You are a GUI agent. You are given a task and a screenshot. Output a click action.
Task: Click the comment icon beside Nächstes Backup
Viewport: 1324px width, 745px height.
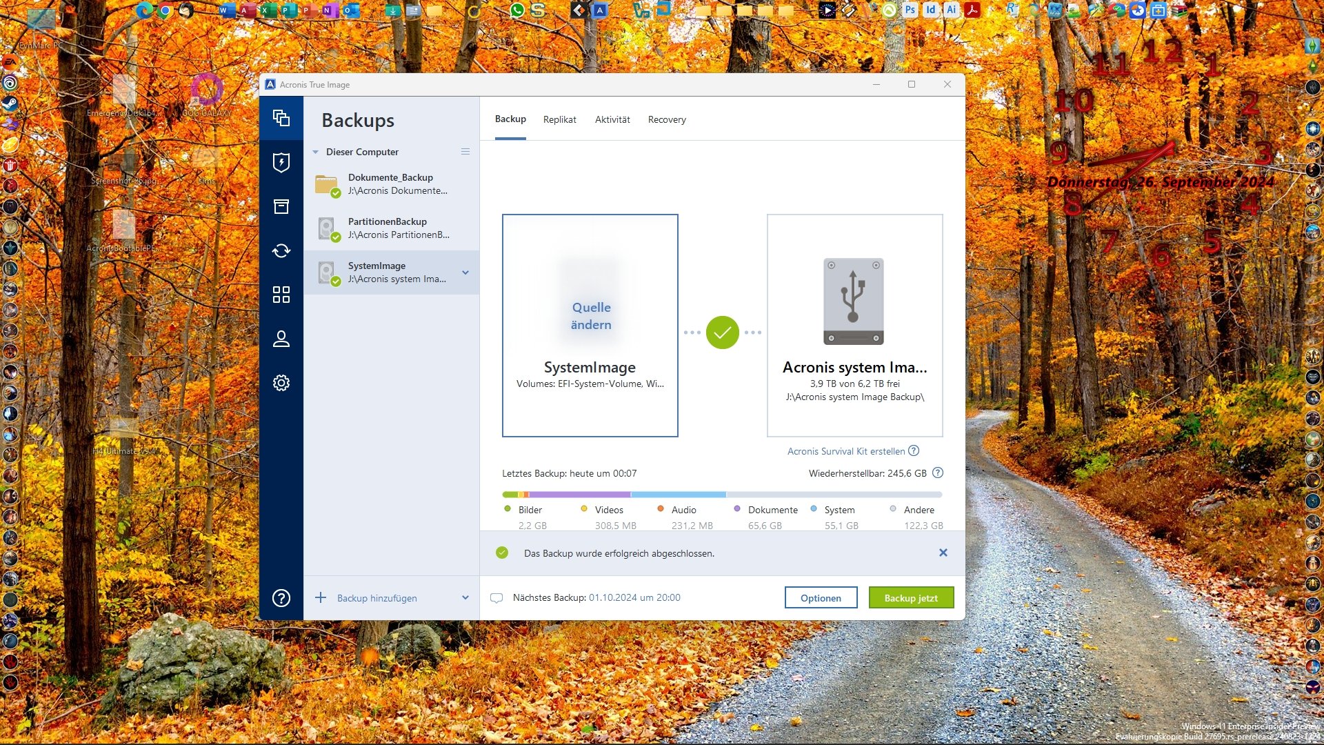pyautogui.click(x=496, y=598)
